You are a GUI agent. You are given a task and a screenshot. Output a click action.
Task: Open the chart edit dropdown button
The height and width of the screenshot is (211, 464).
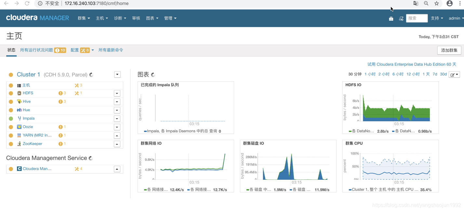tap(454, 75)
